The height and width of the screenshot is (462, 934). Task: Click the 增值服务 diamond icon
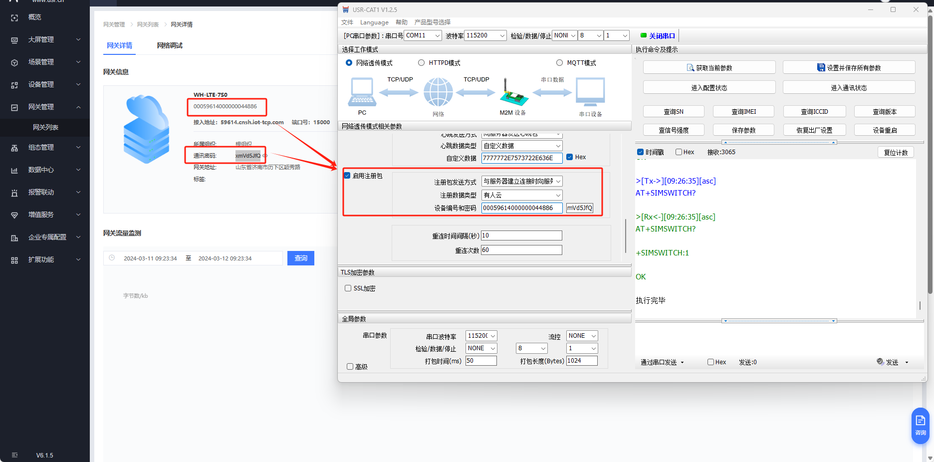(x=14, y=215)
